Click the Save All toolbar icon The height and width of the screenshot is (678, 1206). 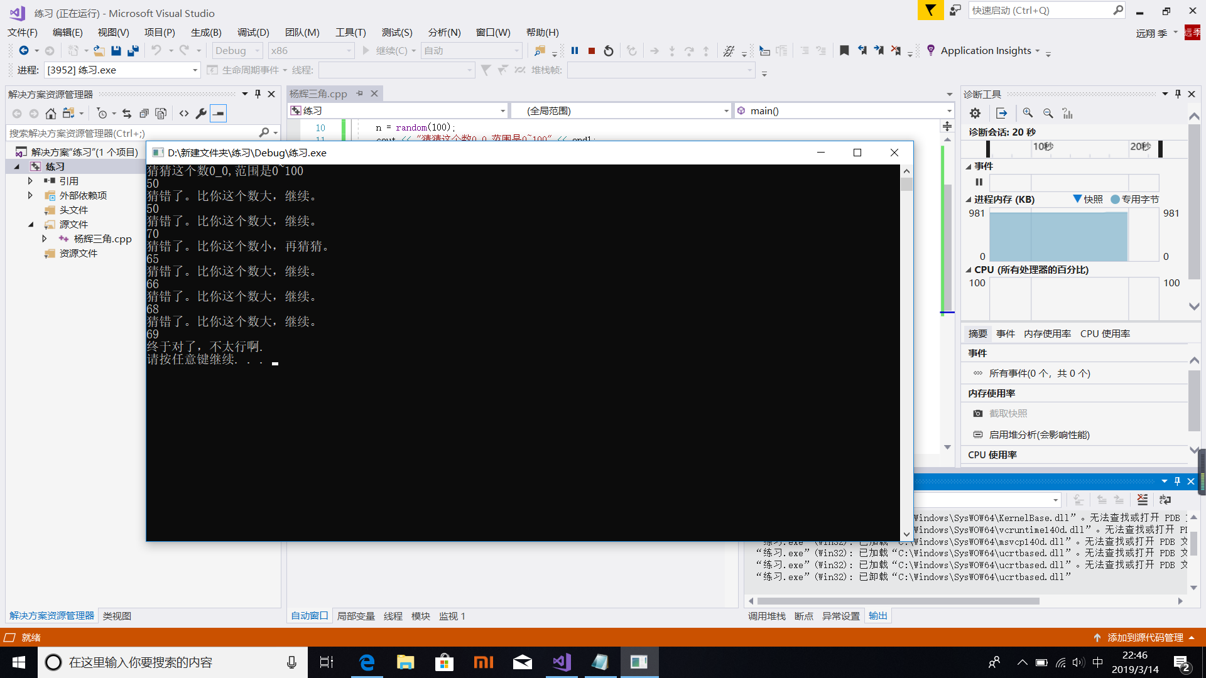click(133, 51)
